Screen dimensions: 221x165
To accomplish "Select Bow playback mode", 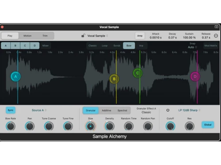I will (x=129, y=46).
